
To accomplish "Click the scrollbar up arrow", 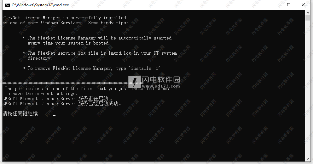I will pyautogui.click(x=308, y=12).
